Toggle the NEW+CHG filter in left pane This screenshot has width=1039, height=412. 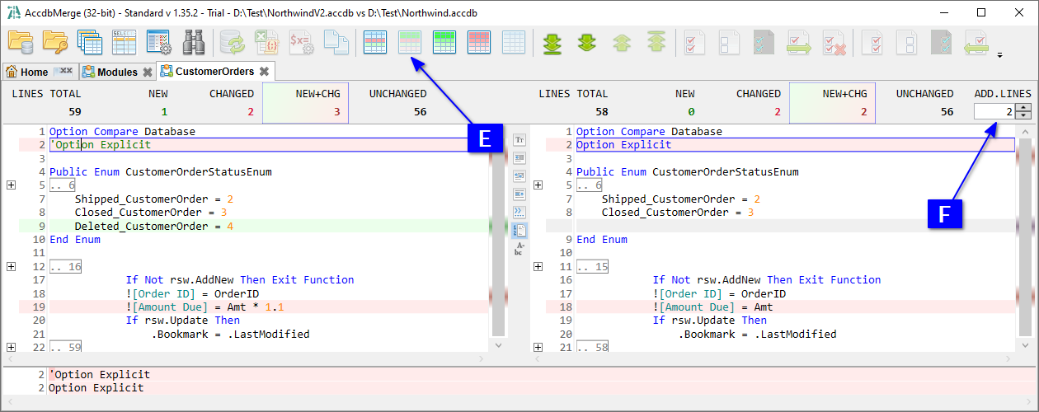tap(305, 103)
